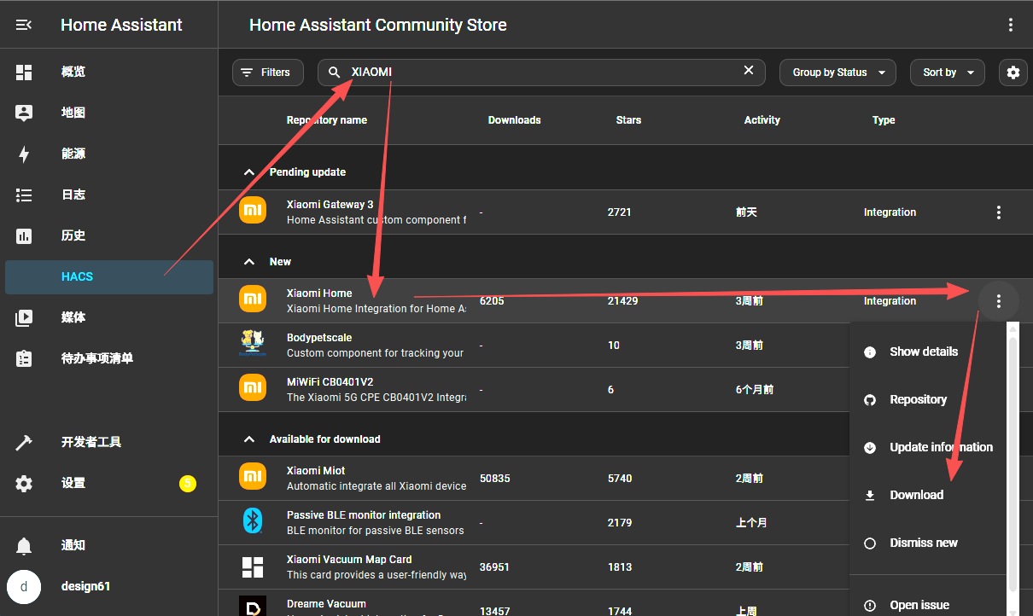Select the 地图 (Map) sidebar icon
Screen dimensions: 1033x616
[x=23, y=112]
